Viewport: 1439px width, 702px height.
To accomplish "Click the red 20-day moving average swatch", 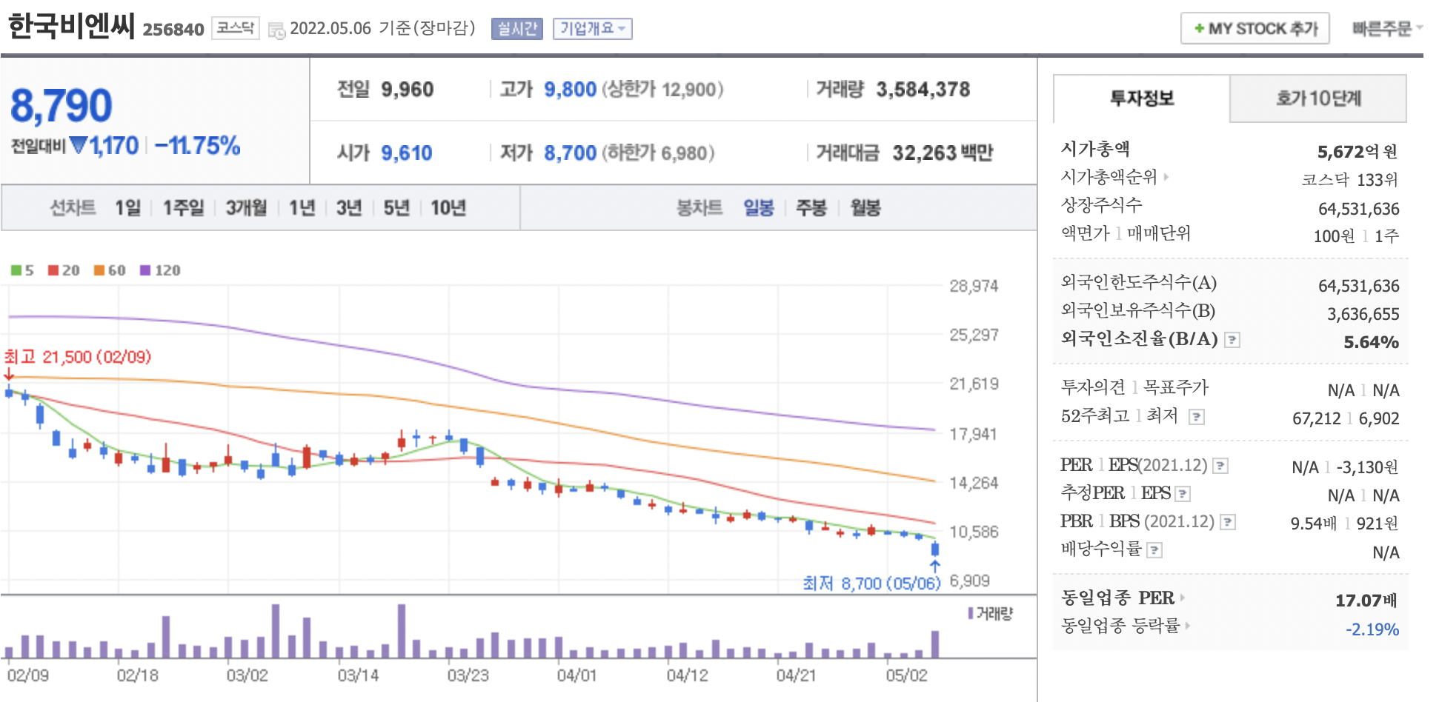I will click(53, 270).
